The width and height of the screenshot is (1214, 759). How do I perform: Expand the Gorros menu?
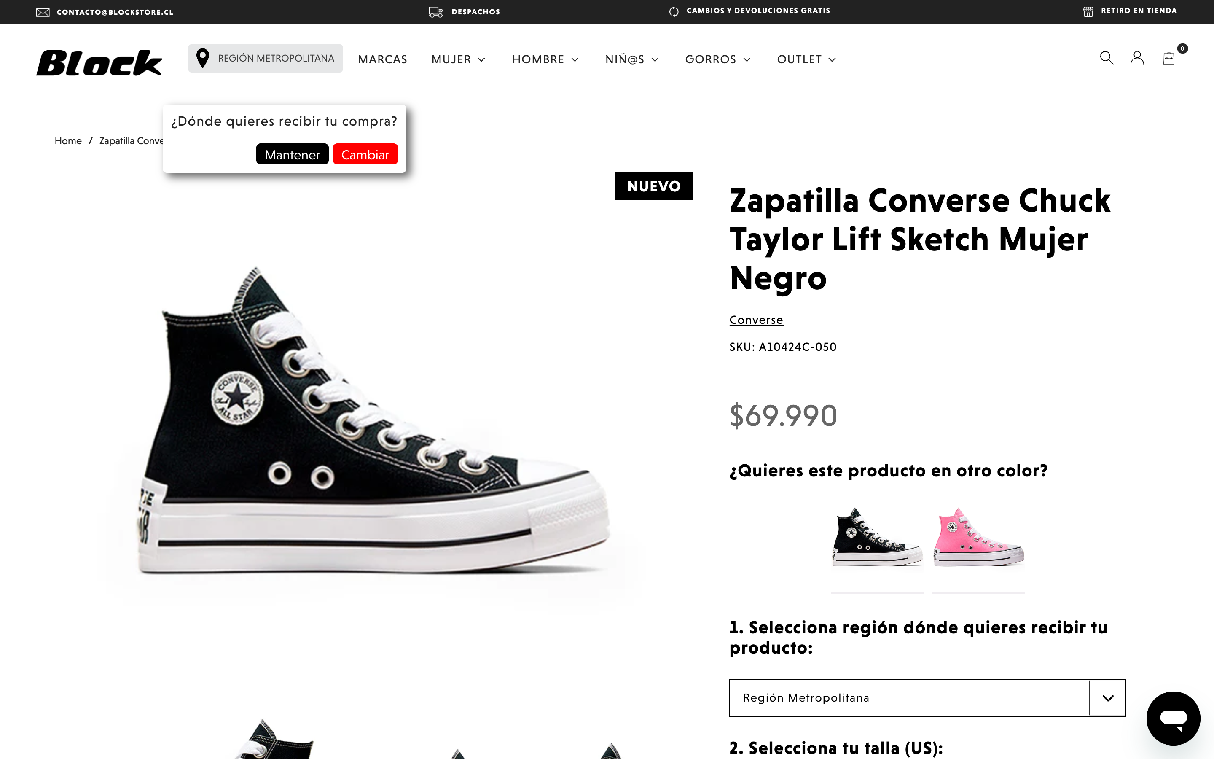pos(718,59)
